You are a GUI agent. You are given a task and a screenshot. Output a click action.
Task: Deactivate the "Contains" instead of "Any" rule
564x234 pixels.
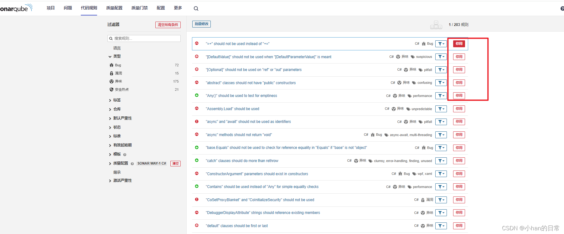[459, 187]
